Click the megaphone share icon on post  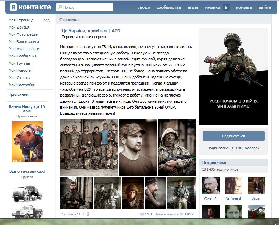pyautogui.click(x=142, y=214)
